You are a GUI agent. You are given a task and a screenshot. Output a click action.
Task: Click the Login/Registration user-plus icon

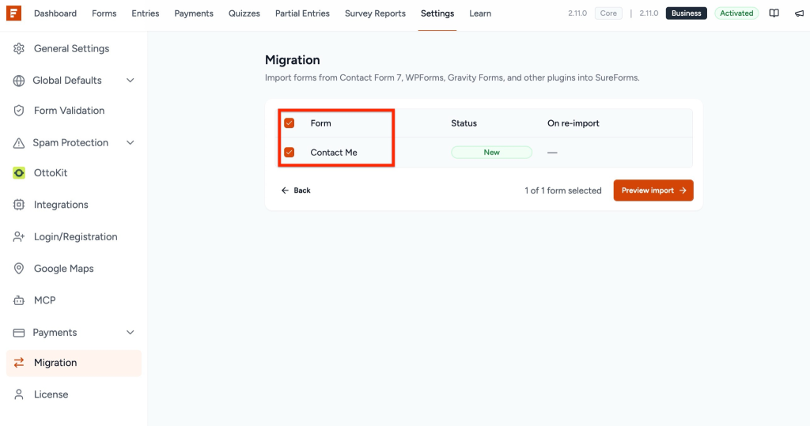coord(19,237)
